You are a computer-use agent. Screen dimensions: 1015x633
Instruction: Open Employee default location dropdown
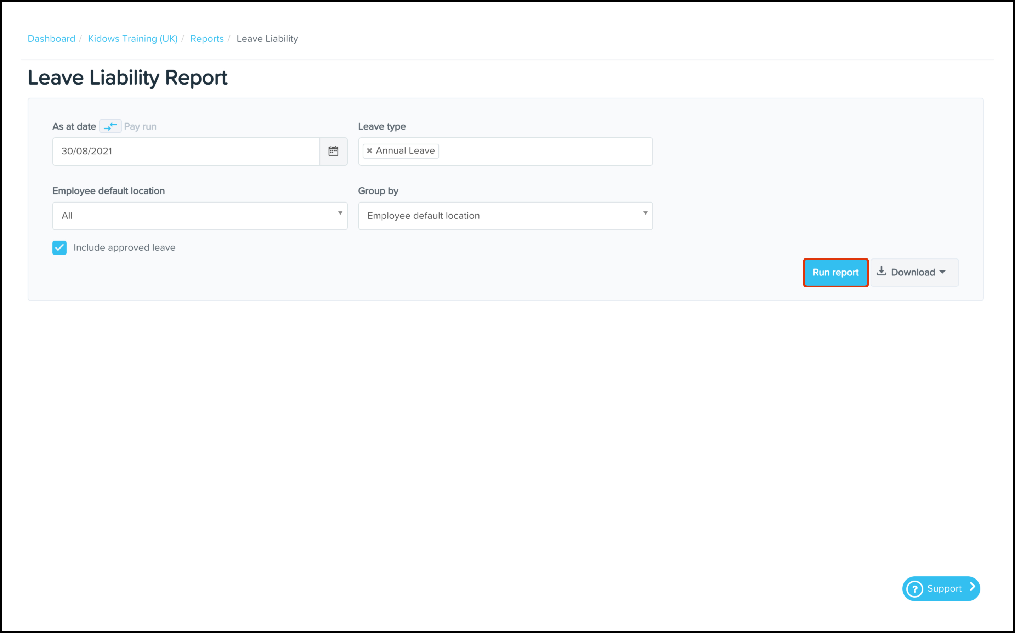click(200, 216)
